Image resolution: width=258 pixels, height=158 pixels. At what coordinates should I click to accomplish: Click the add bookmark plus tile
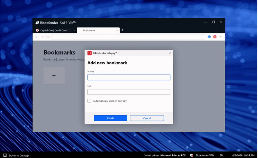[54, 75]
